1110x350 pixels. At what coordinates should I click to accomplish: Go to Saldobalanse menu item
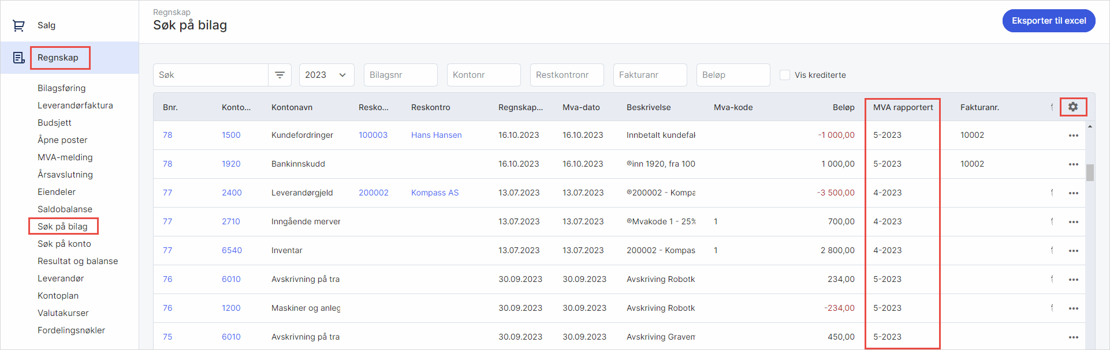click(65, 209)
